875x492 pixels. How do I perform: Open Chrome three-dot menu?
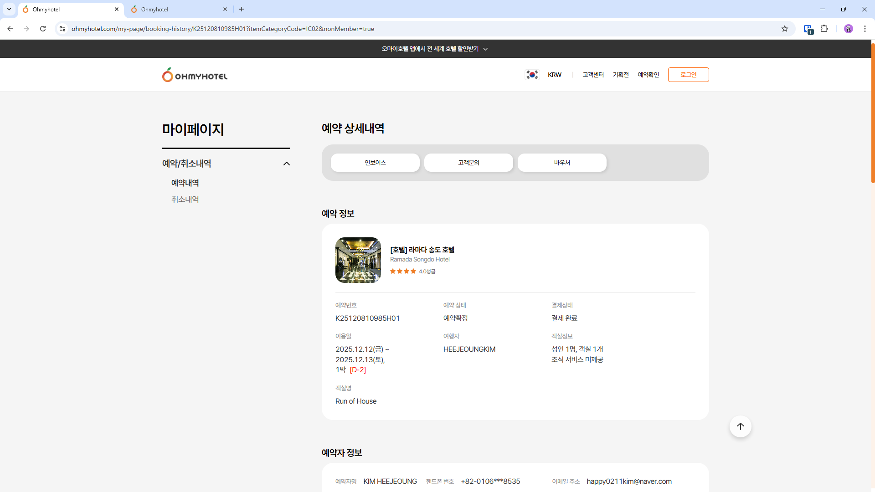[x=865, y=29]
